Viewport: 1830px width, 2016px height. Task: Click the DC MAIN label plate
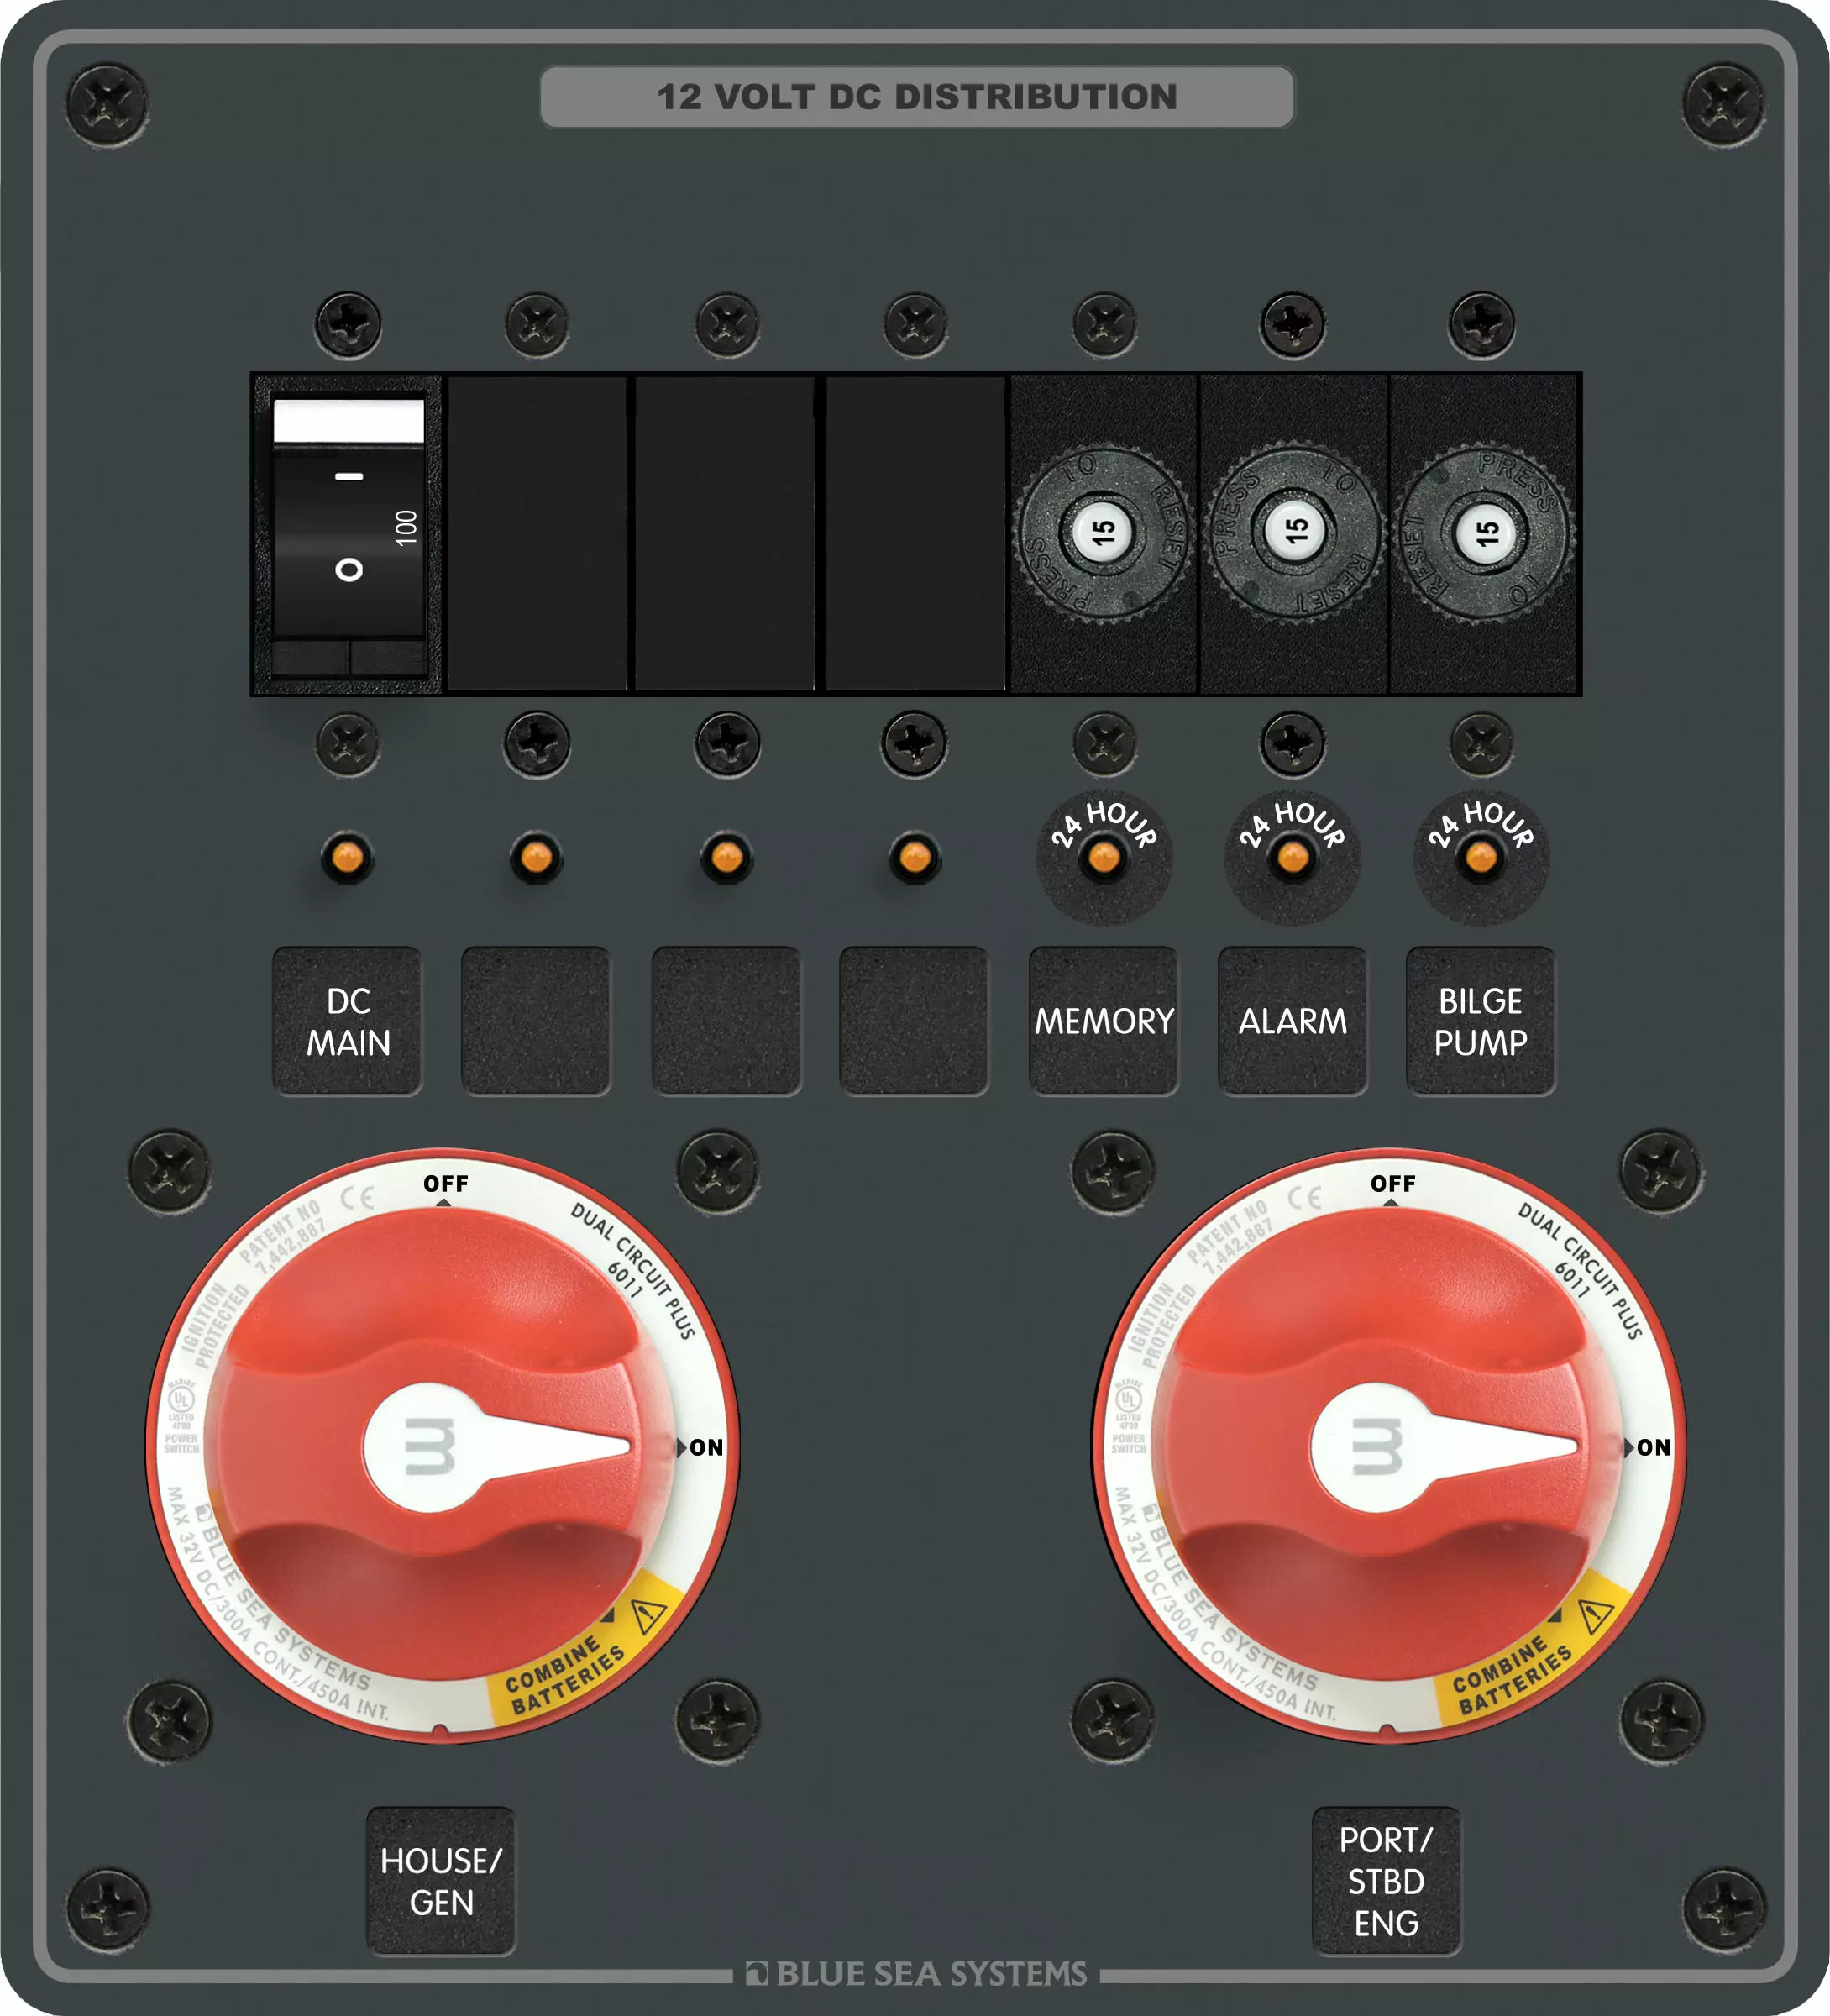(x=347, y=1021)
